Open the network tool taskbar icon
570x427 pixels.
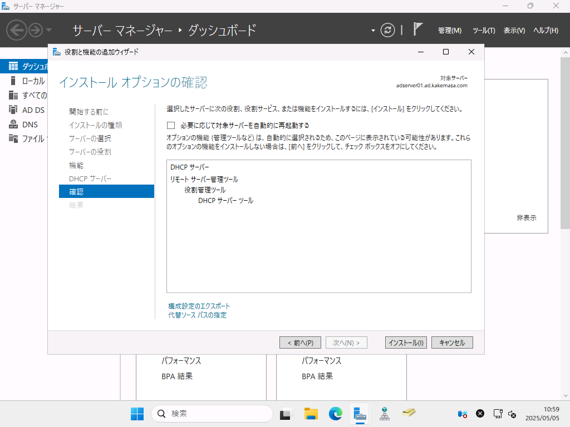coord(384,414)
